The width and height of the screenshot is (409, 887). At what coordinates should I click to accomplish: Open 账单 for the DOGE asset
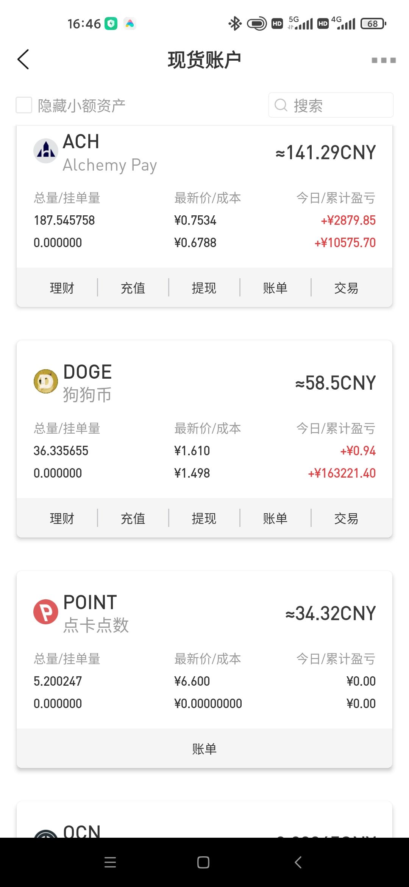click(275, 518)
